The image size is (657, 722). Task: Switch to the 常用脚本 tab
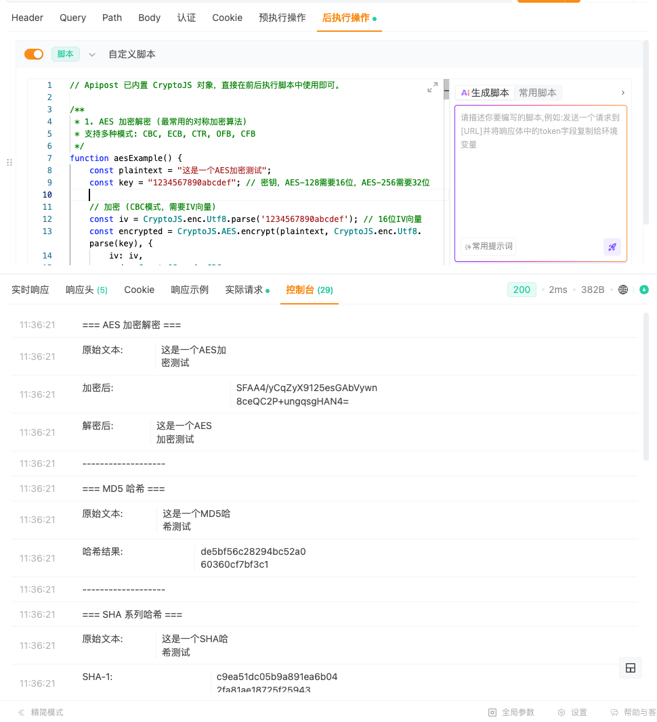(x=538, y=92)
